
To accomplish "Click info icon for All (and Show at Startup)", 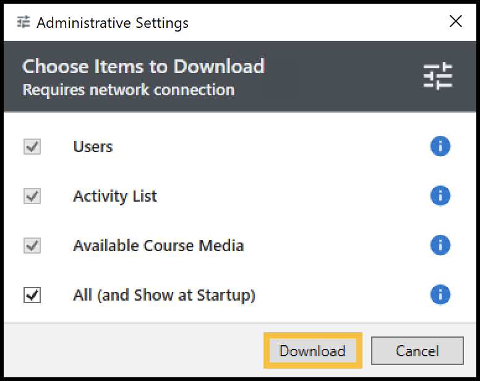I will (x=440, y=295).
